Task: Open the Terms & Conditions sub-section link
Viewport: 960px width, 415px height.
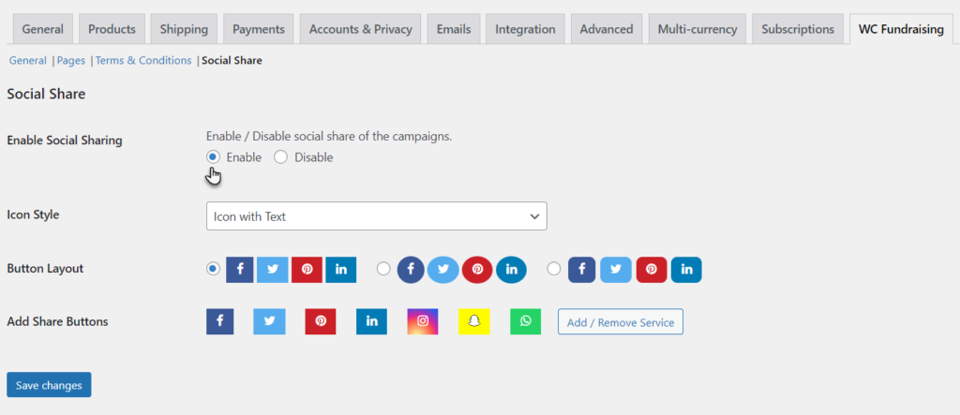Action: click(143, 61)
